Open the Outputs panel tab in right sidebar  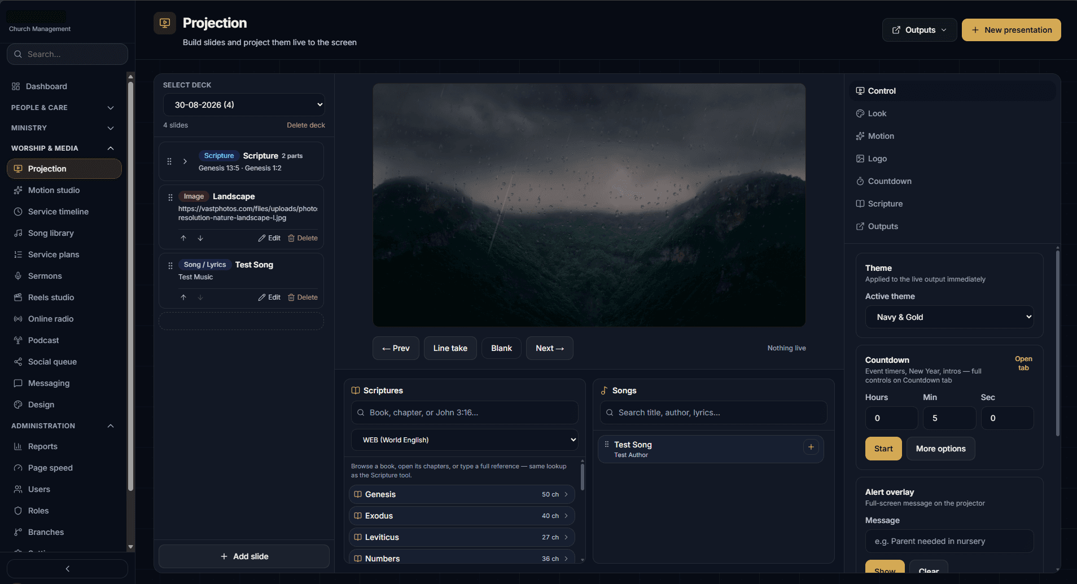[x=952, y=226]
